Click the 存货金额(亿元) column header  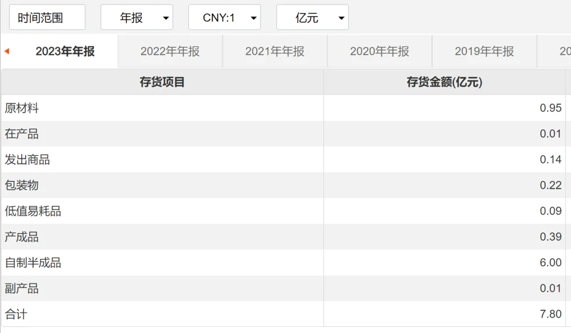444,82
